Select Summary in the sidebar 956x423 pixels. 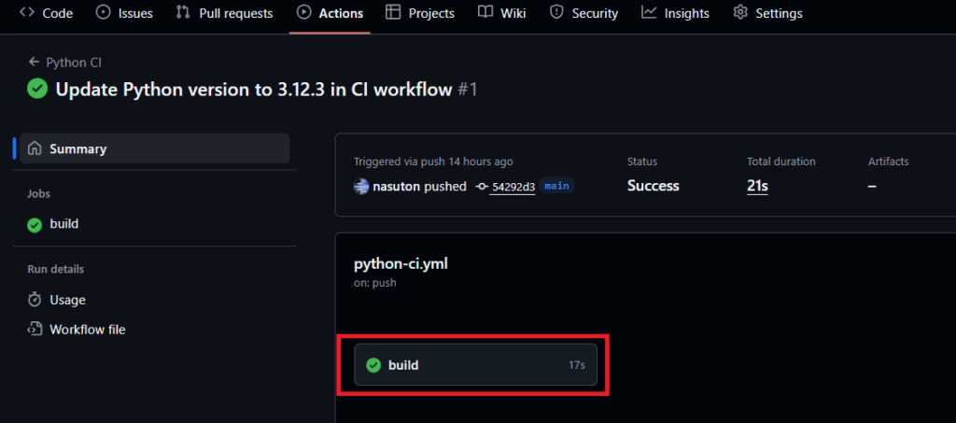(x=77, y=148)
